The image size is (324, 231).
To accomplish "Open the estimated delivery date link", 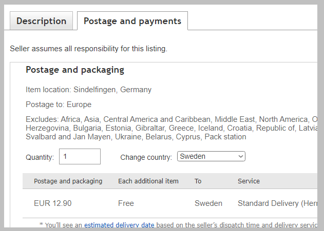I will click(x=119, y=224).
